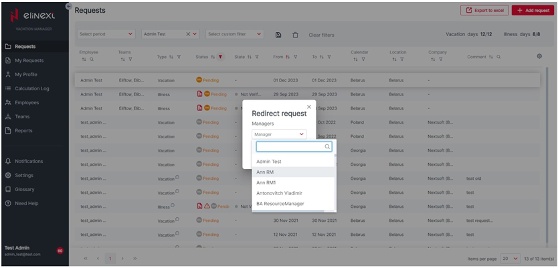Choose Antonovitch Vladimir in dropdown list

point(279,193)
